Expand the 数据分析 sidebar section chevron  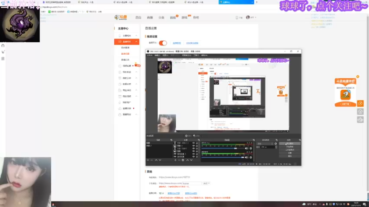coord(136,84)
